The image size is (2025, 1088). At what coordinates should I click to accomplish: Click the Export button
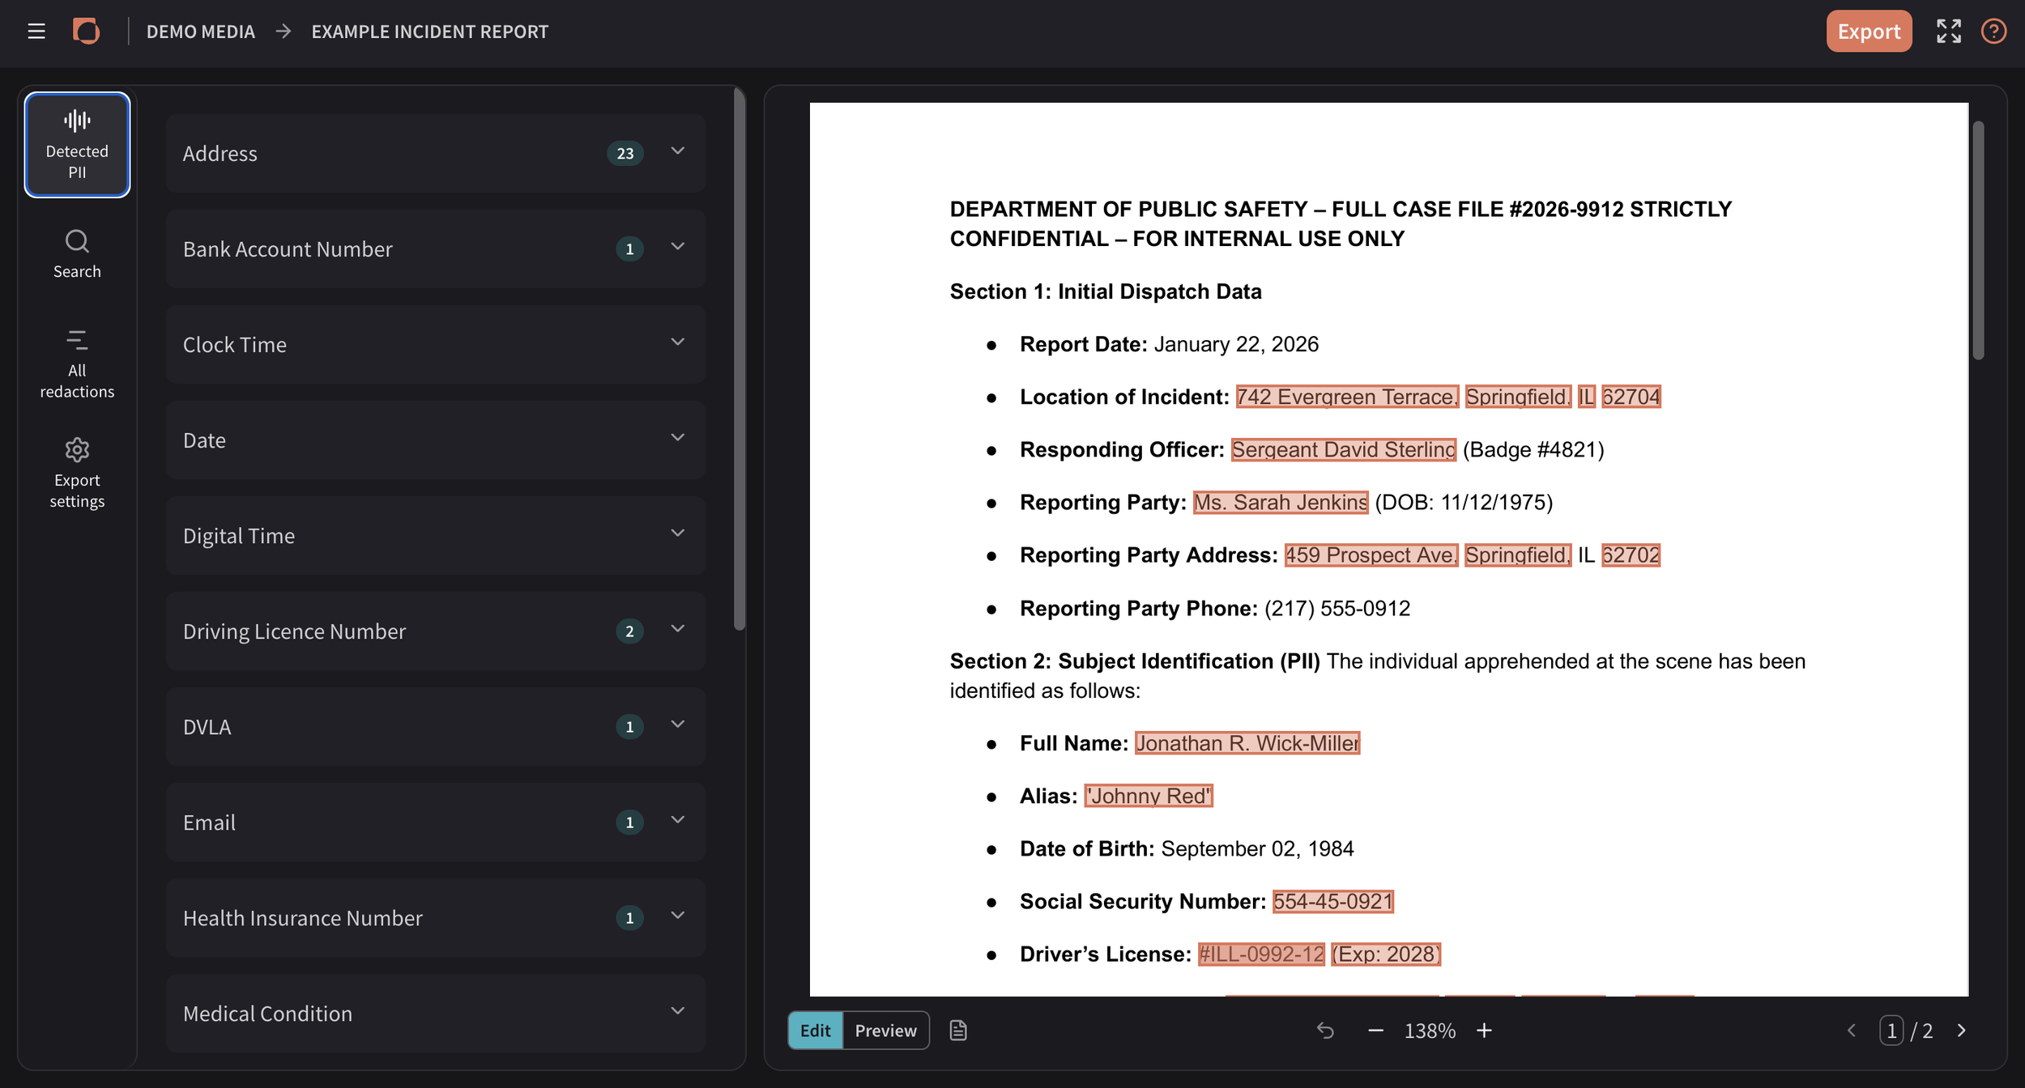(1869, 32)
